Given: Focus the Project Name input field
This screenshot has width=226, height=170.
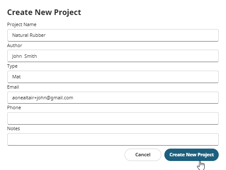Looking at the screenshot, I should [113, 35].
